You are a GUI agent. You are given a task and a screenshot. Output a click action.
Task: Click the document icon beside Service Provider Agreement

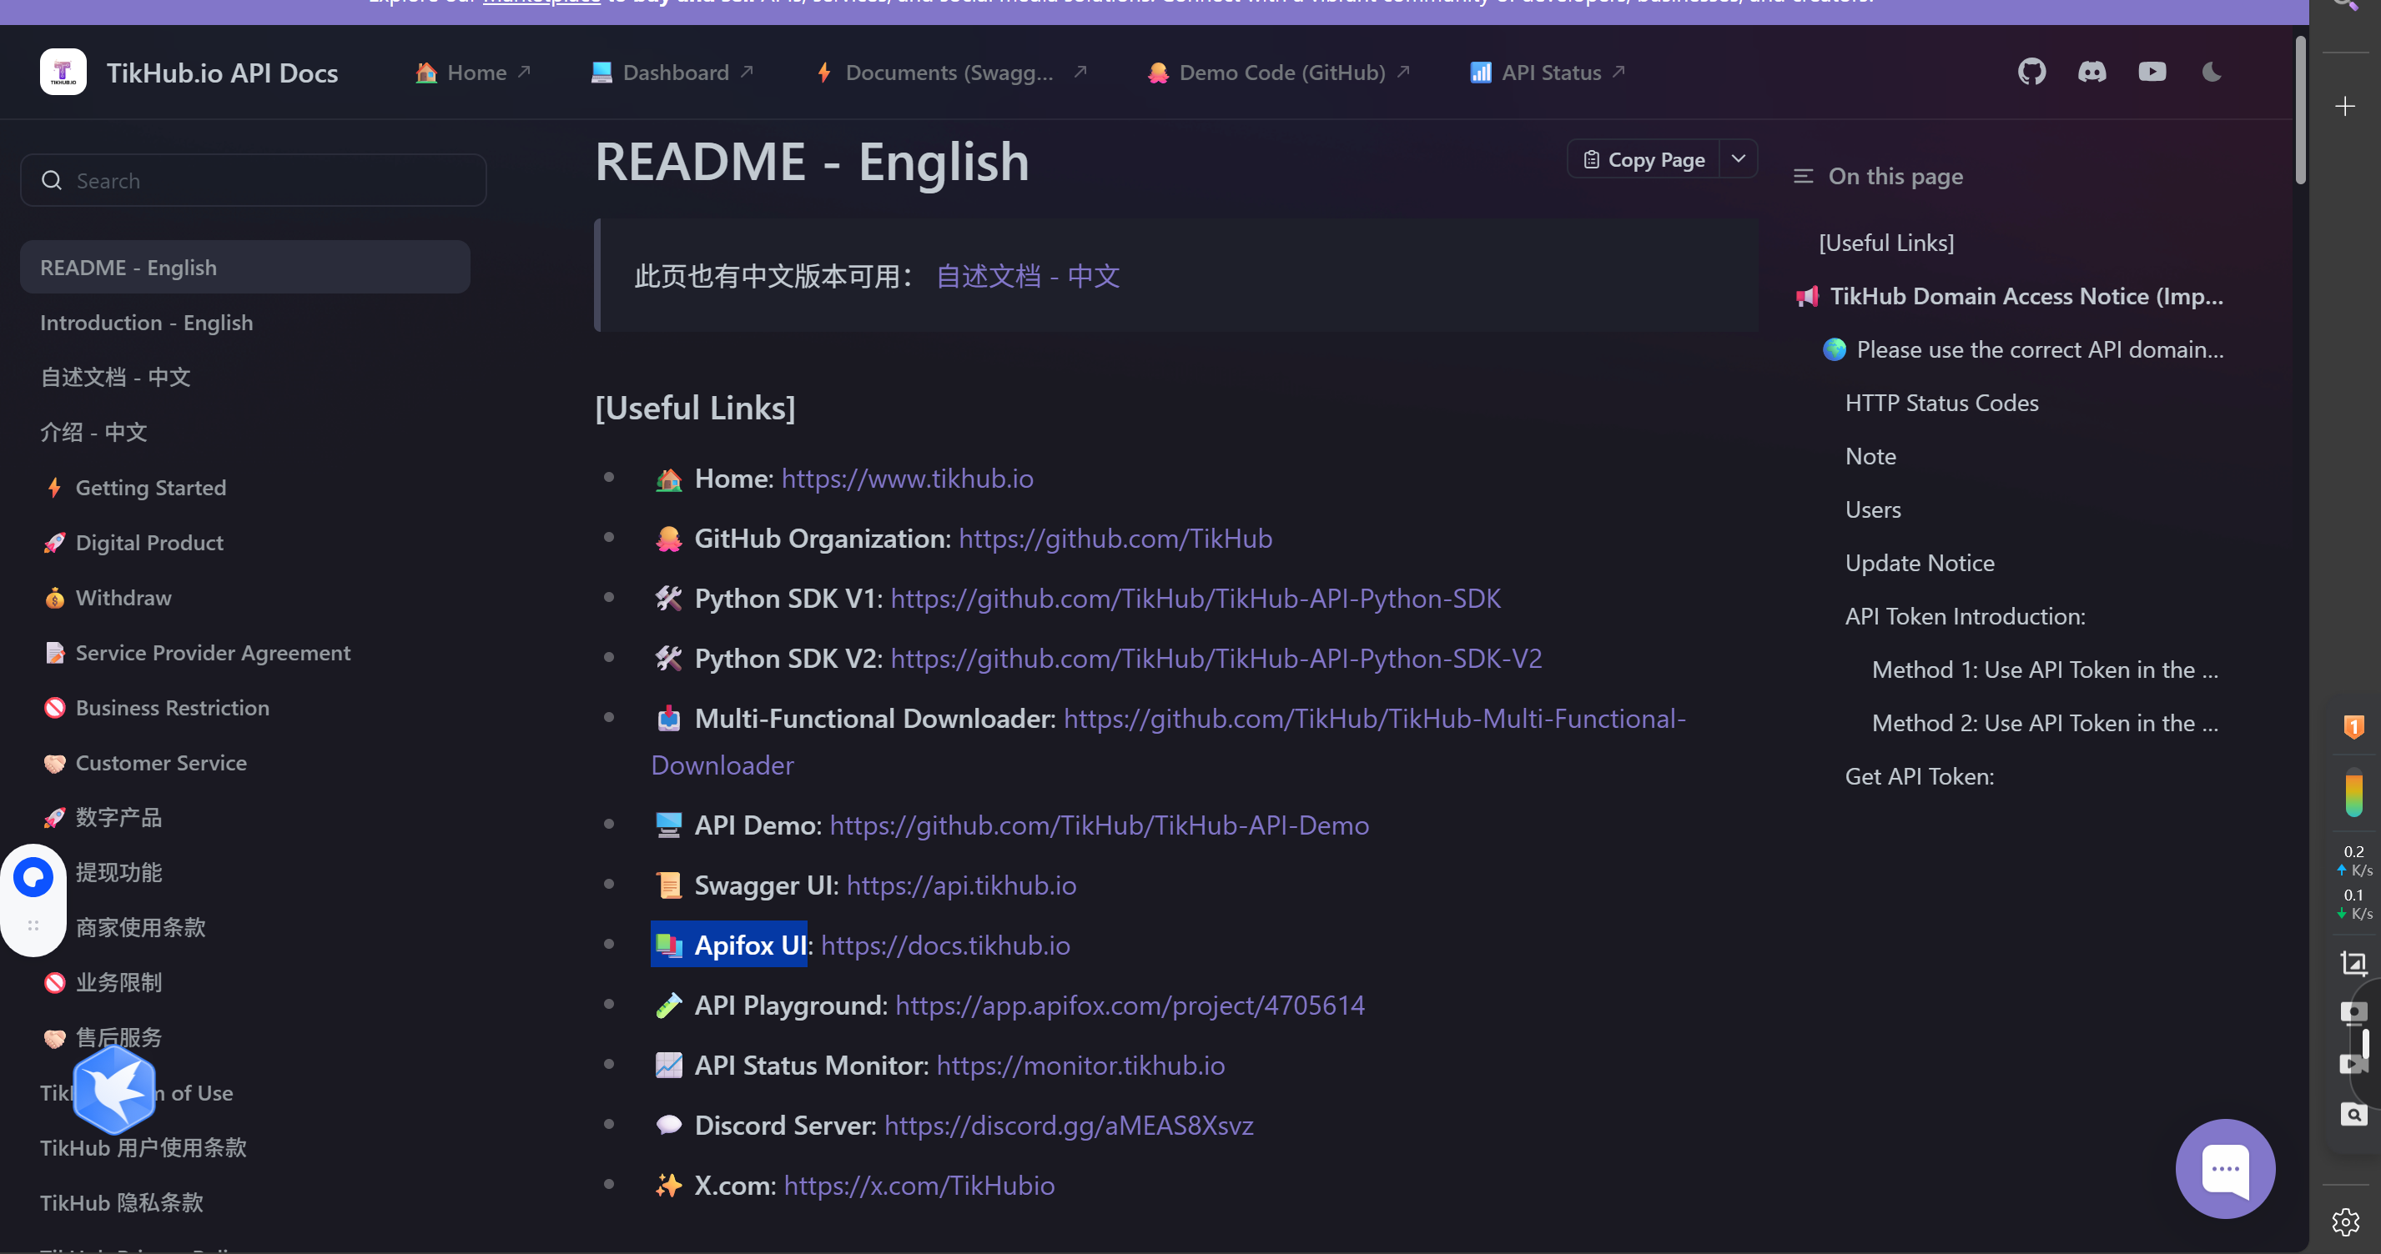54,654
